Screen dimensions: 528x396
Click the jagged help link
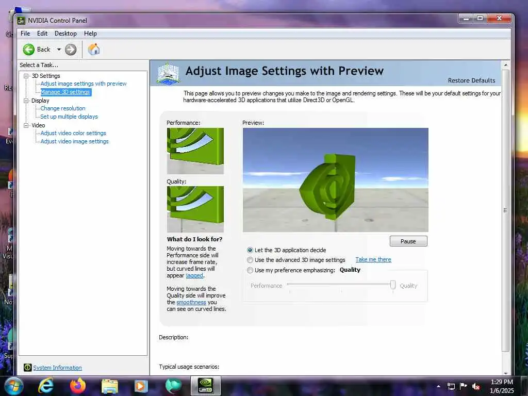tap(194, 275)
